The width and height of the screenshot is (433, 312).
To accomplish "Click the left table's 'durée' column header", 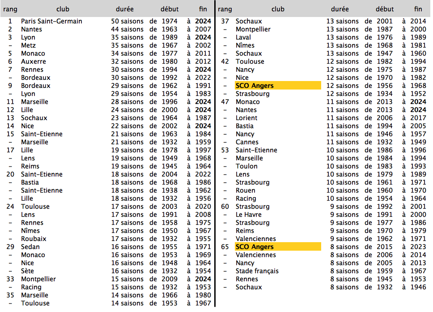I will click(x=124, y=9).
